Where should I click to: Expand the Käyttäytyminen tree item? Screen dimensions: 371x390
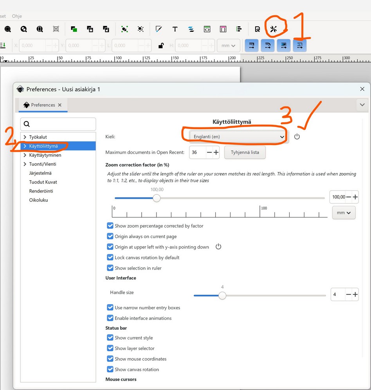(x=25, y=155)
